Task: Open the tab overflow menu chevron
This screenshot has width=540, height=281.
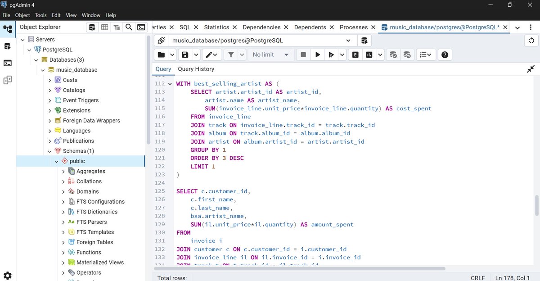Action: coord(517,27)
